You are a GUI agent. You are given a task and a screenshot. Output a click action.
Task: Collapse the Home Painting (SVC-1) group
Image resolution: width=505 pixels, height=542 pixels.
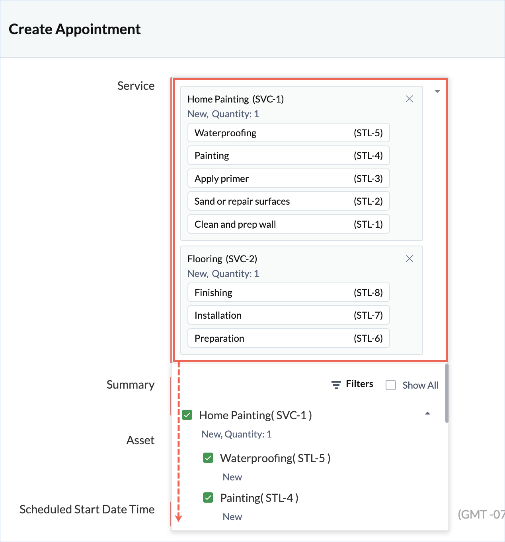427,414
